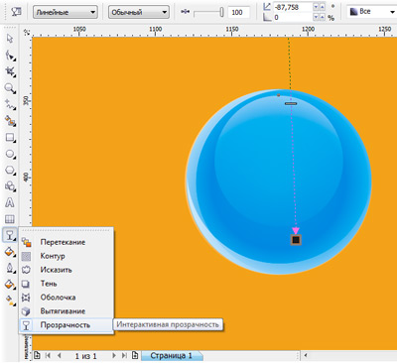This screenshot has width=397, height=363.
Task: Increase the edge pad with up stepper
Action: (x=322, y=17)
